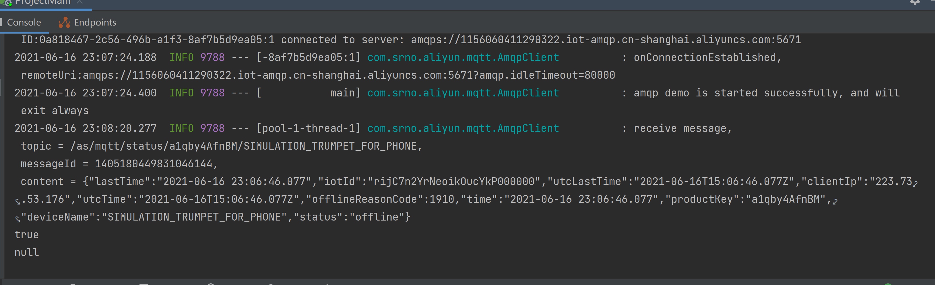Click the topic path SIMULATION_TRUMPET_FOR_PHONE line

pyautogui.click(x=221, y=146)
